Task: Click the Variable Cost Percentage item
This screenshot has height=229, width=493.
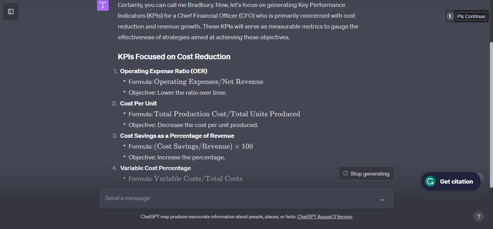Action: pyautogui.click(x=155, y=168)
